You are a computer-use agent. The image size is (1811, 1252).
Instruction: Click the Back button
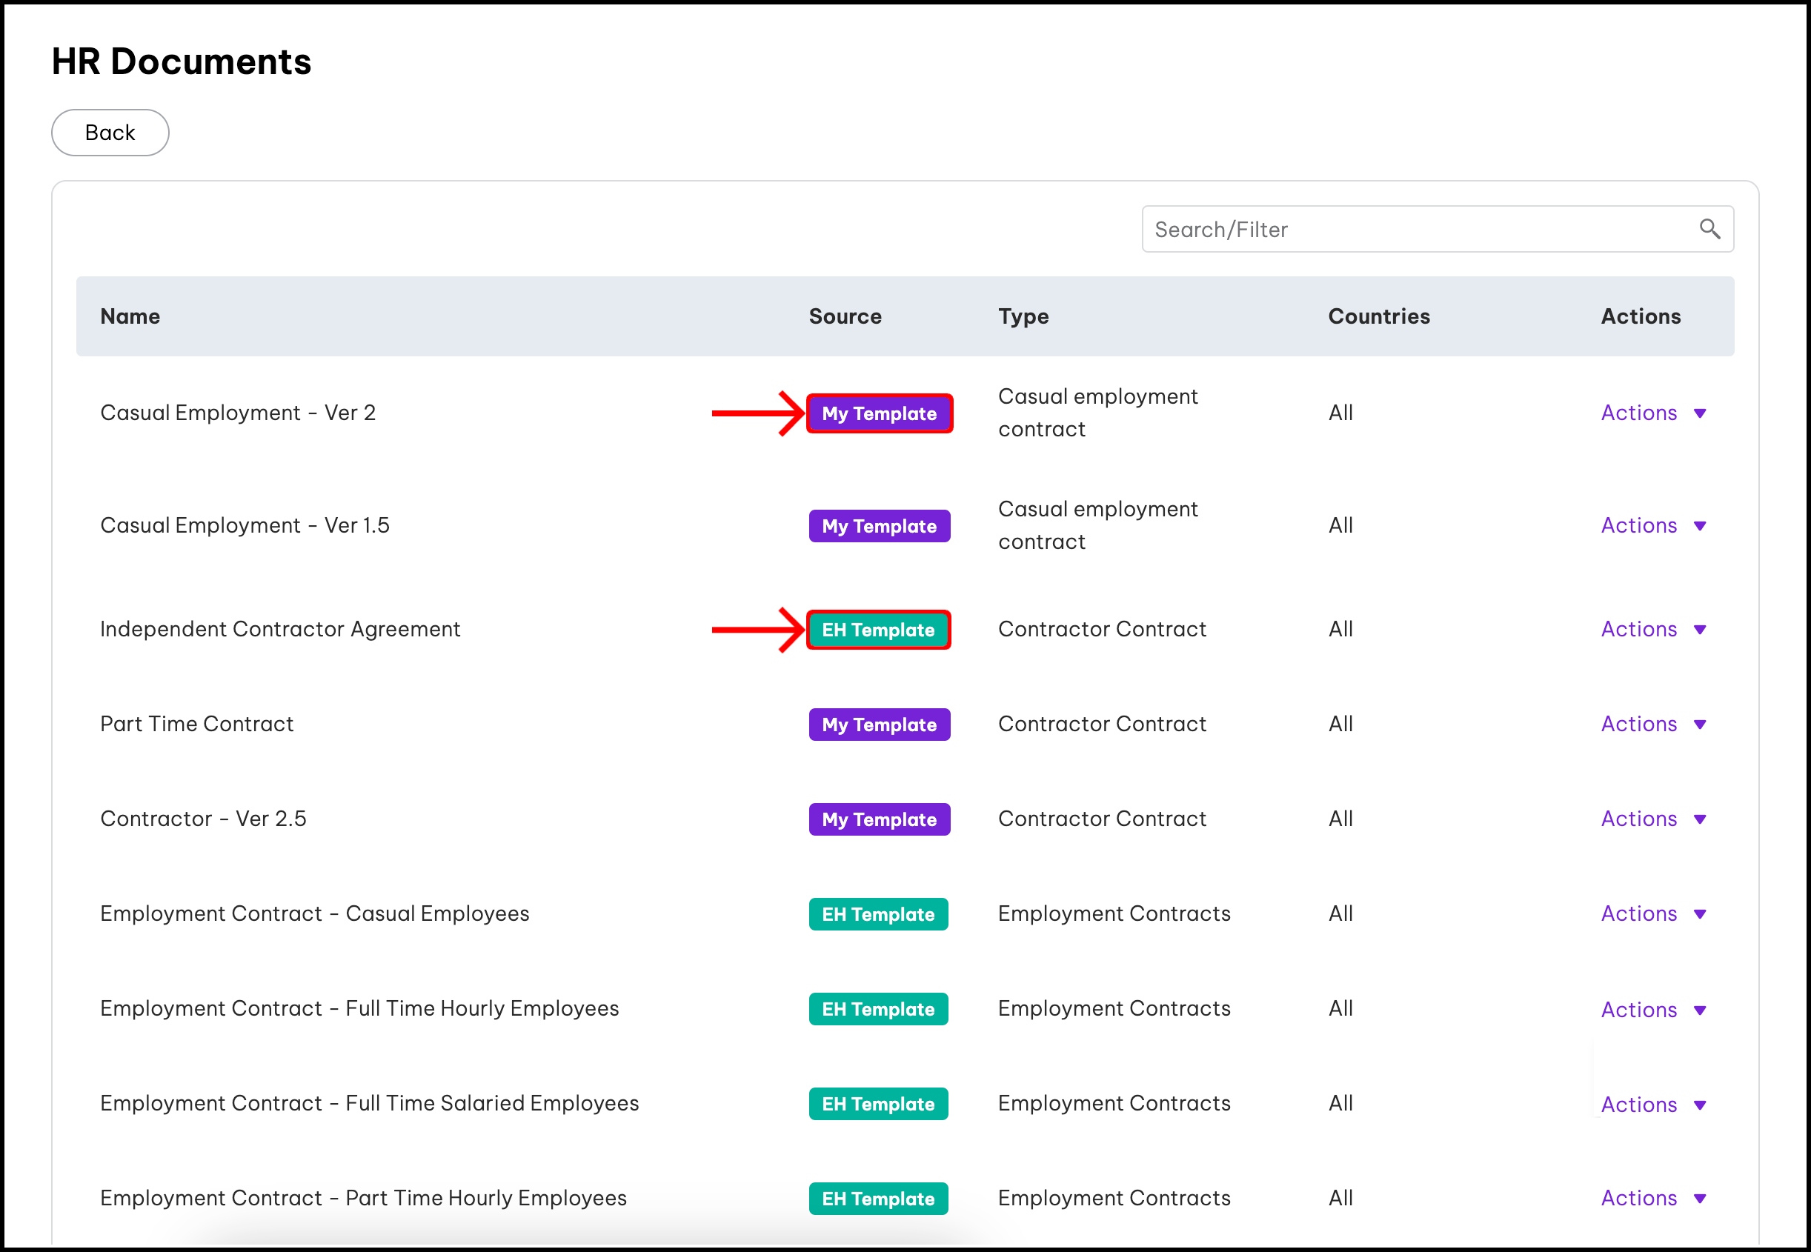[x=110, y=133]
